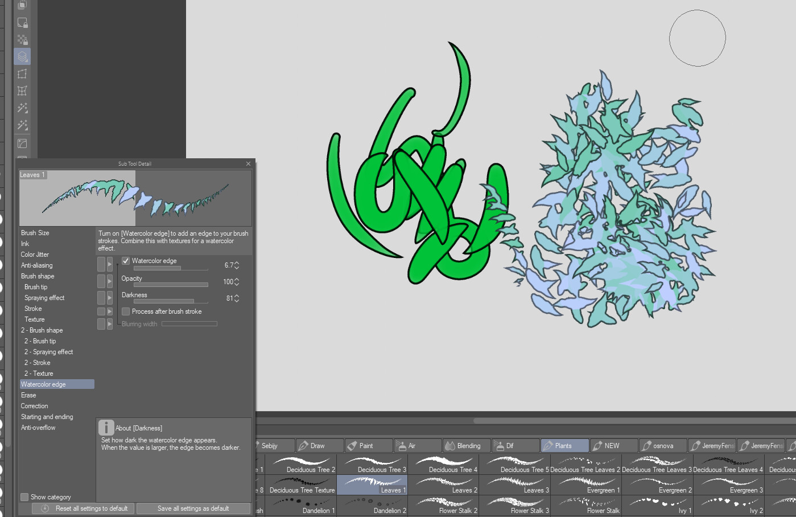The height and width of the screenshot is (517, 796).
Task: Expand the arrow beside Process after brush stroke
Action: pos(110,311)
